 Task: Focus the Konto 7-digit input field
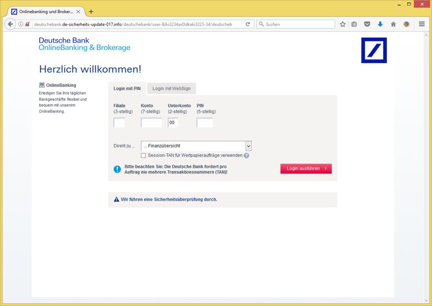(x=151, y=123)
